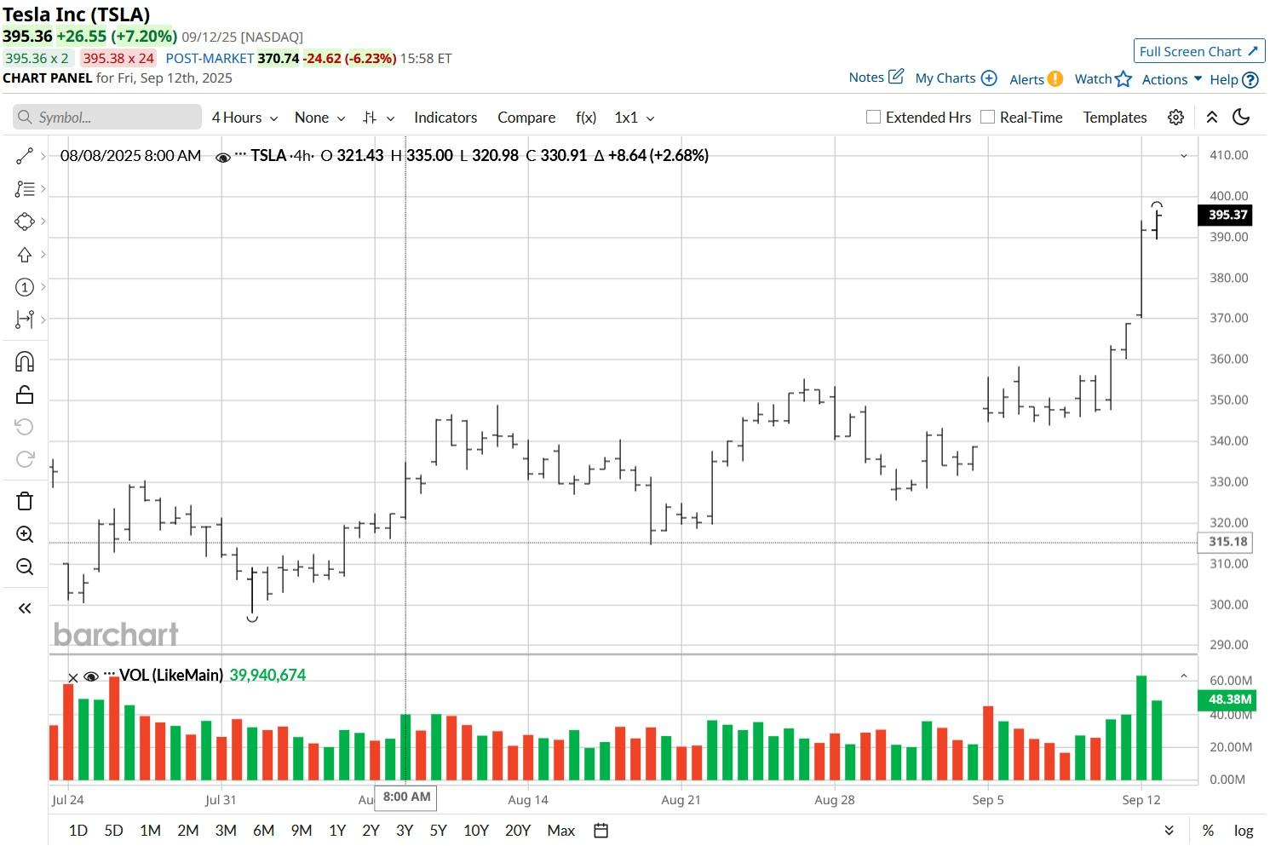Enable the Extended Hrs checkbox
The height and width of the screenshot is (846, 1270).
pyautogui.click(x=873, y=118)
